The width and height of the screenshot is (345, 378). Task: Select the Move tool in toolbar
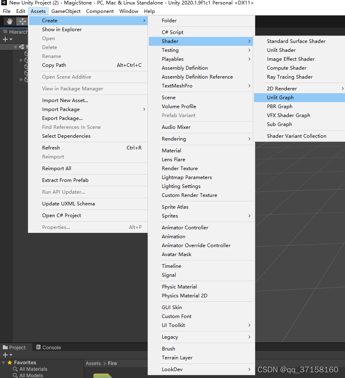(22, 21)
